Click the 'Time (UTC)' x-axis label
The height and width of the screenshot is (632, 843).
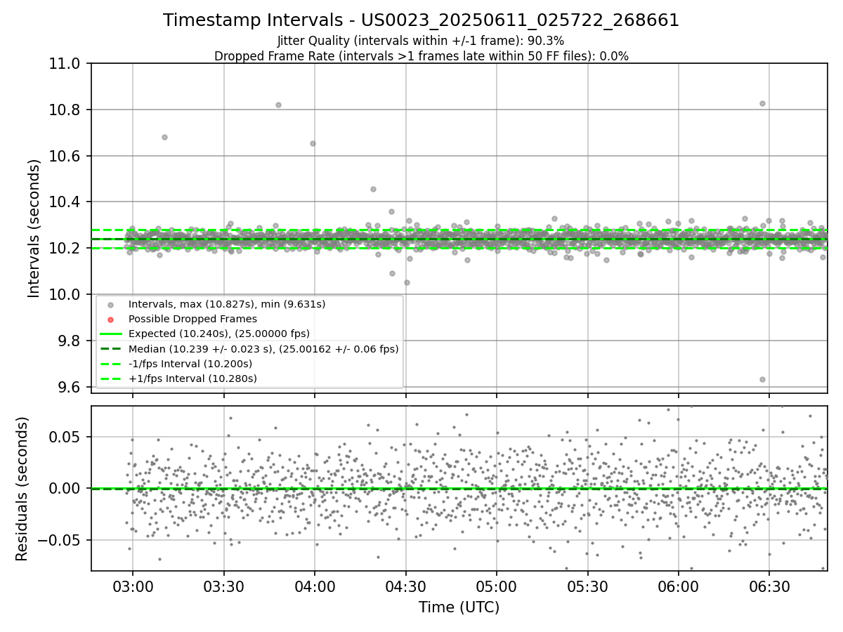[x=459, y=607]
